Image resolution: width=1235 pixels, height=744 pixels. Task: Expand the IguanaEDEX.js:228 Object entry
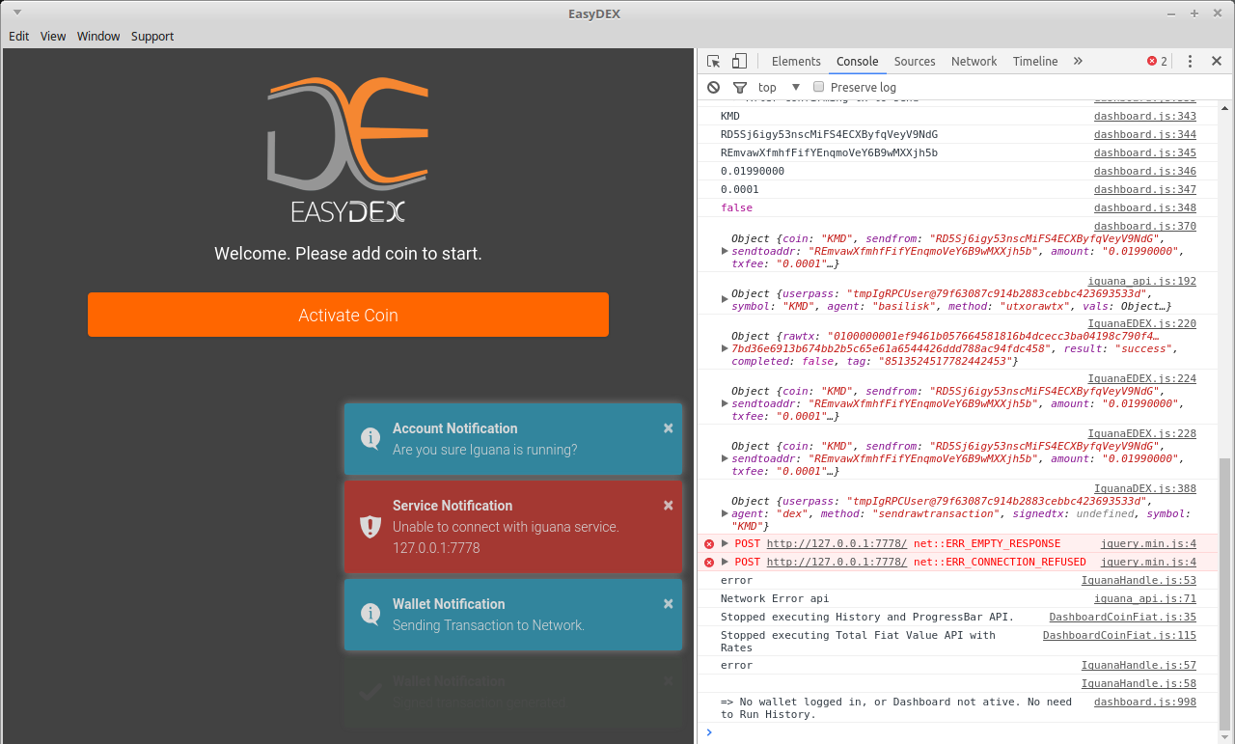tap(725, 458)
